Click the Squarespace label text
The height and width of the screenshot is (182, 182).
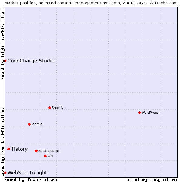[x=49, y=151]
